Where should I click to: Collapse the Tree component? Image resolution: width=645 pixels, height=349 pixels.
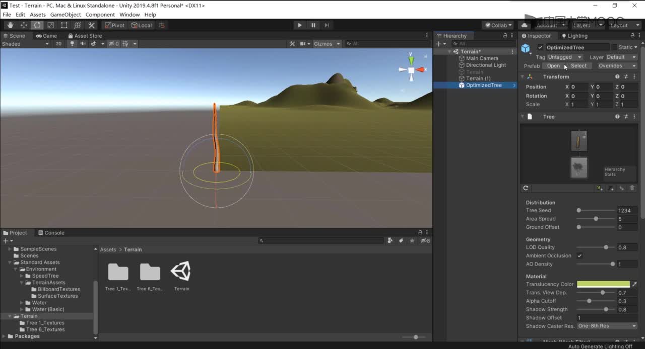[x=523, y=117]
